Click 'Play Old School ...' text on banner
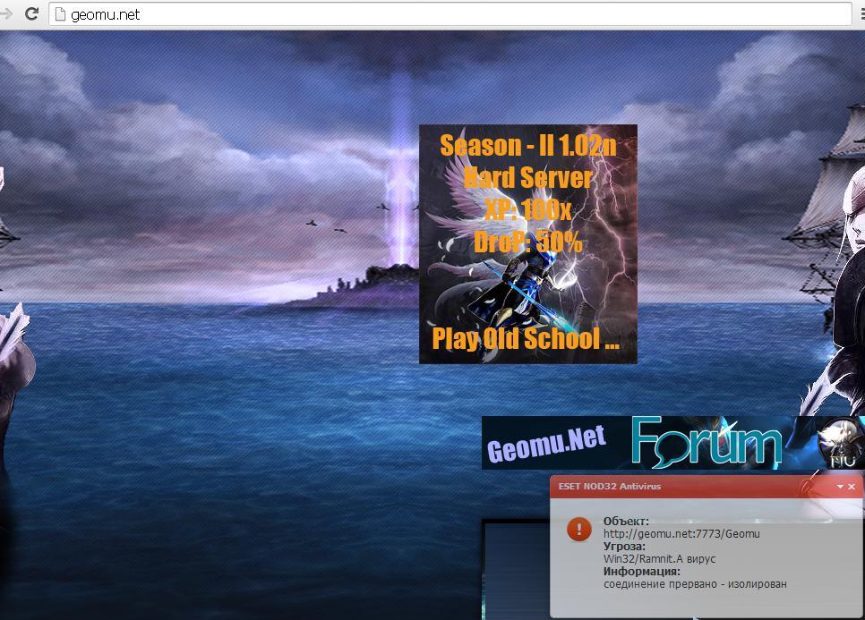 (525, 338)
